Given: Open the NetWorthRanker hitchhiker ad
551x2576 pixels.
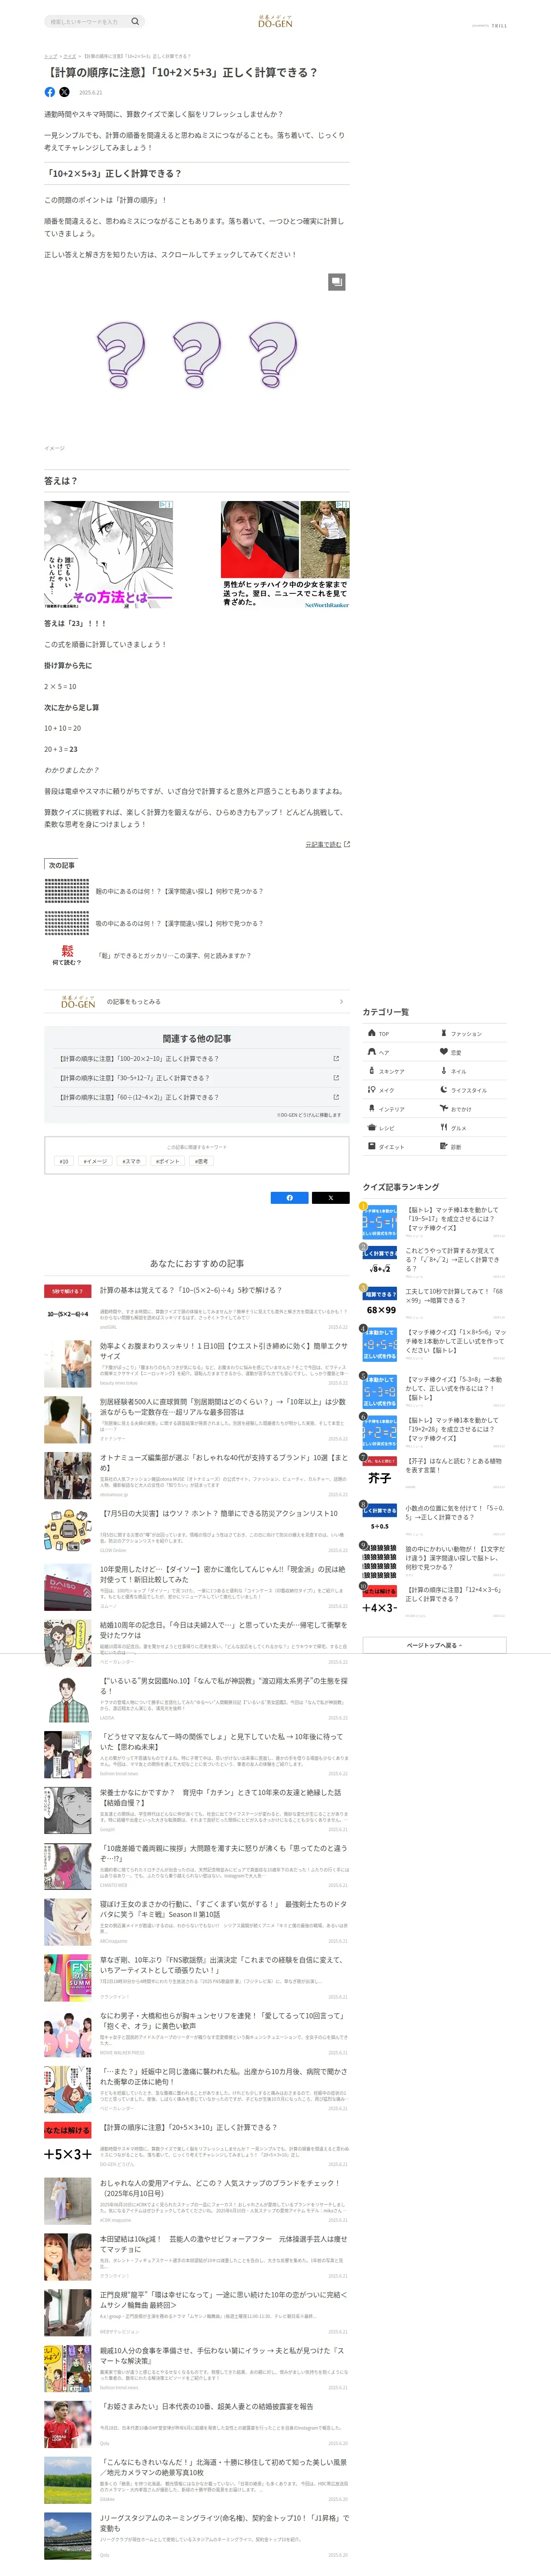Looking at the screenshot, I should click(285, 555).
